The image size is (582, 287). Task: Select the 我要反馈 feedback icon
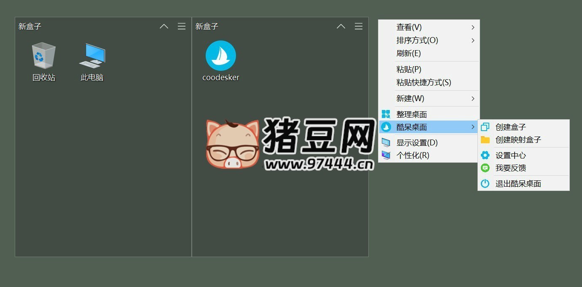tap(485, 168)
